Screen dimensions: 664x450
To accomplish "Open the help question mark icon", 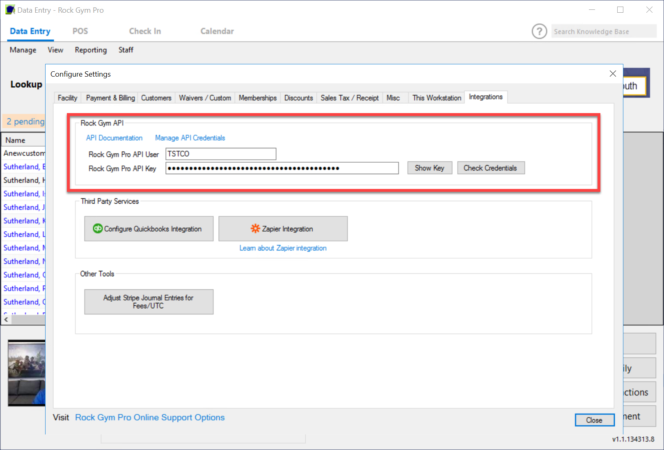I will coord(539,31).
